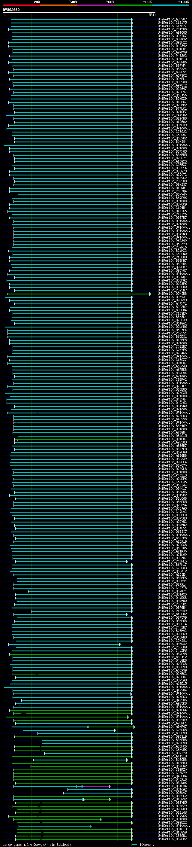Choose the UniRef100_Q01QF7 label
The width and height of the screenshot is (192, 847).
pos(172,112)
